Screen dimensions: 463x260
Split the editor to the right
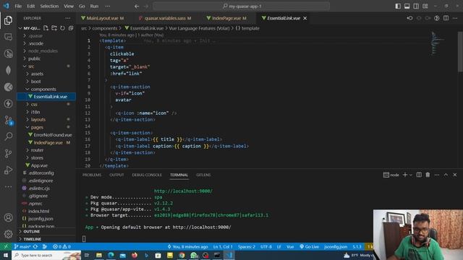[x=446, y=18]
